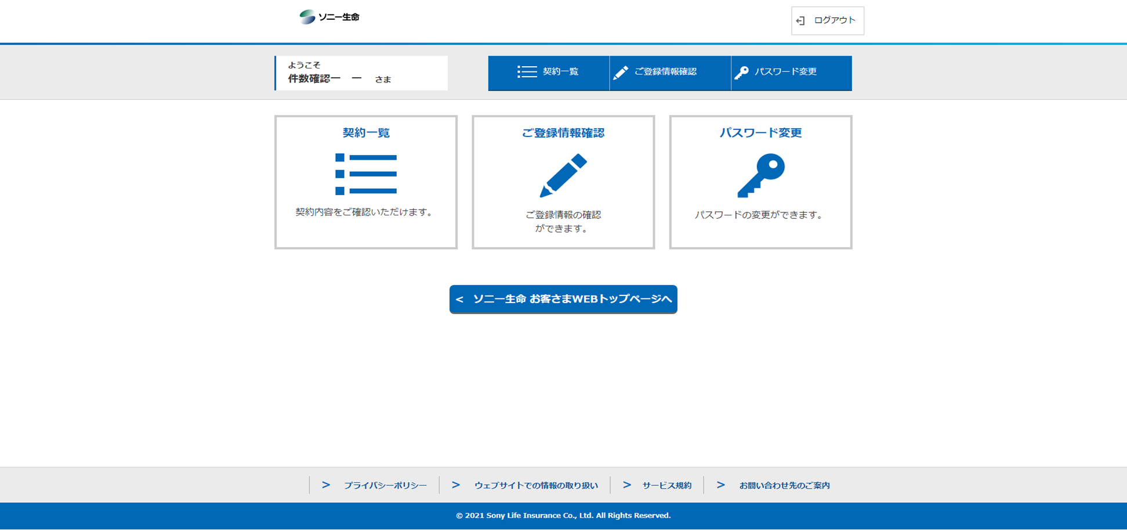The image size is (1127, 530).
Task: Open ウェブサイトでの情報の取り扱い footer link
Action: click(536, 485)
